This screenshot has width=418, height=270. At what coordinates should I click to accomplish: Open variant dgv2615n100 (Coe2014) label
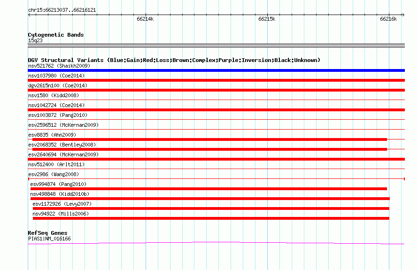[58, 85]
